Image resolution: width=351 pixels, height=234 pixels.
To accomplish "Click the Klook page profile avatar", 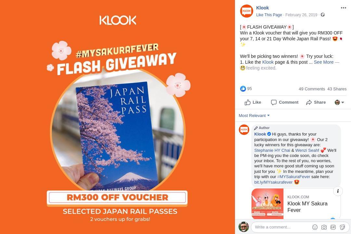I will point(246,11).
